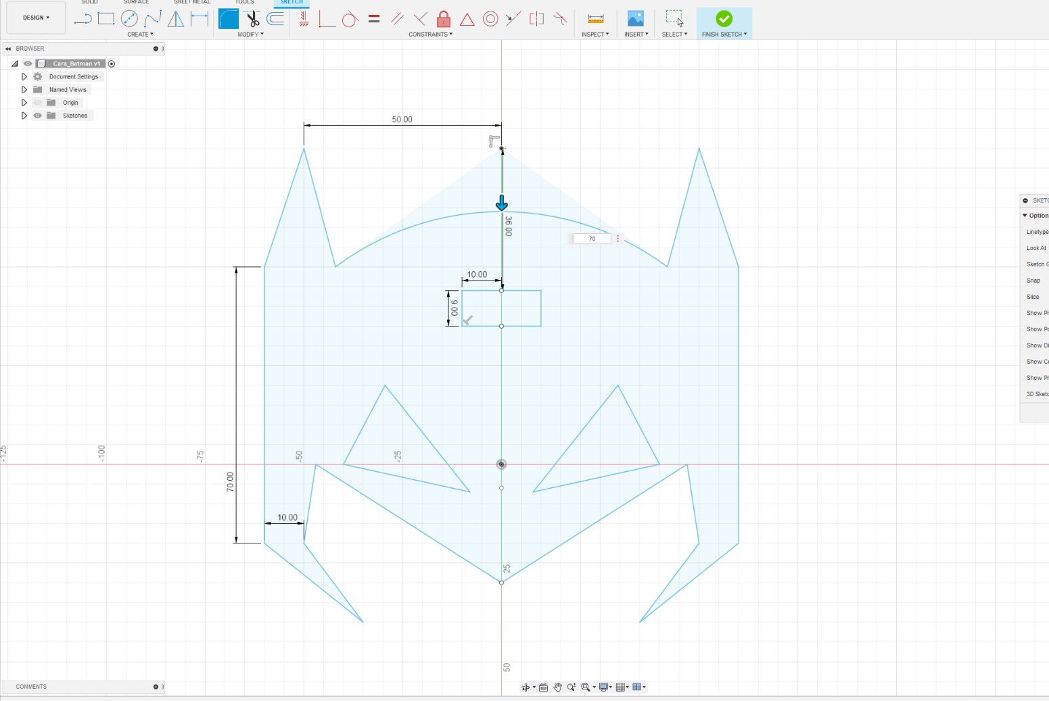Switch to the Tools tab

click(245, 3)
